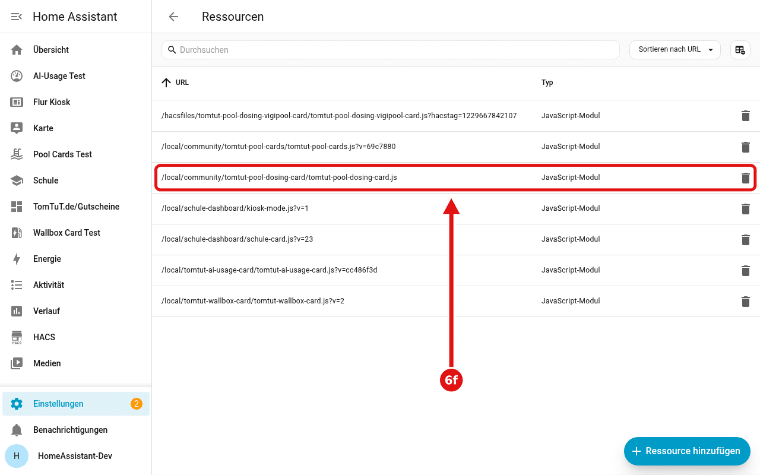Select the /local/schule-dashboard/kiosk-mode.js?v=1 row

(x=456, y=208)
